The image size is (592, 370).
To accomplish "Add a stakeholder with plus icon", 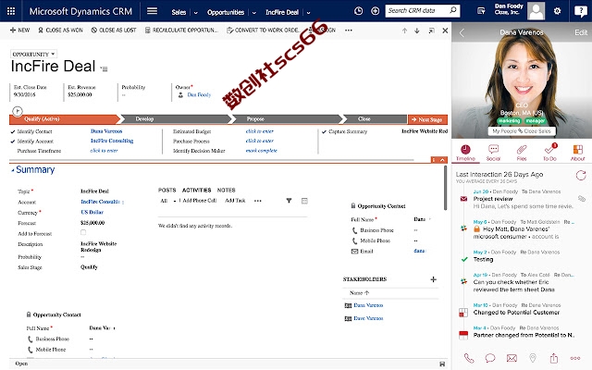I will (434, 279).
